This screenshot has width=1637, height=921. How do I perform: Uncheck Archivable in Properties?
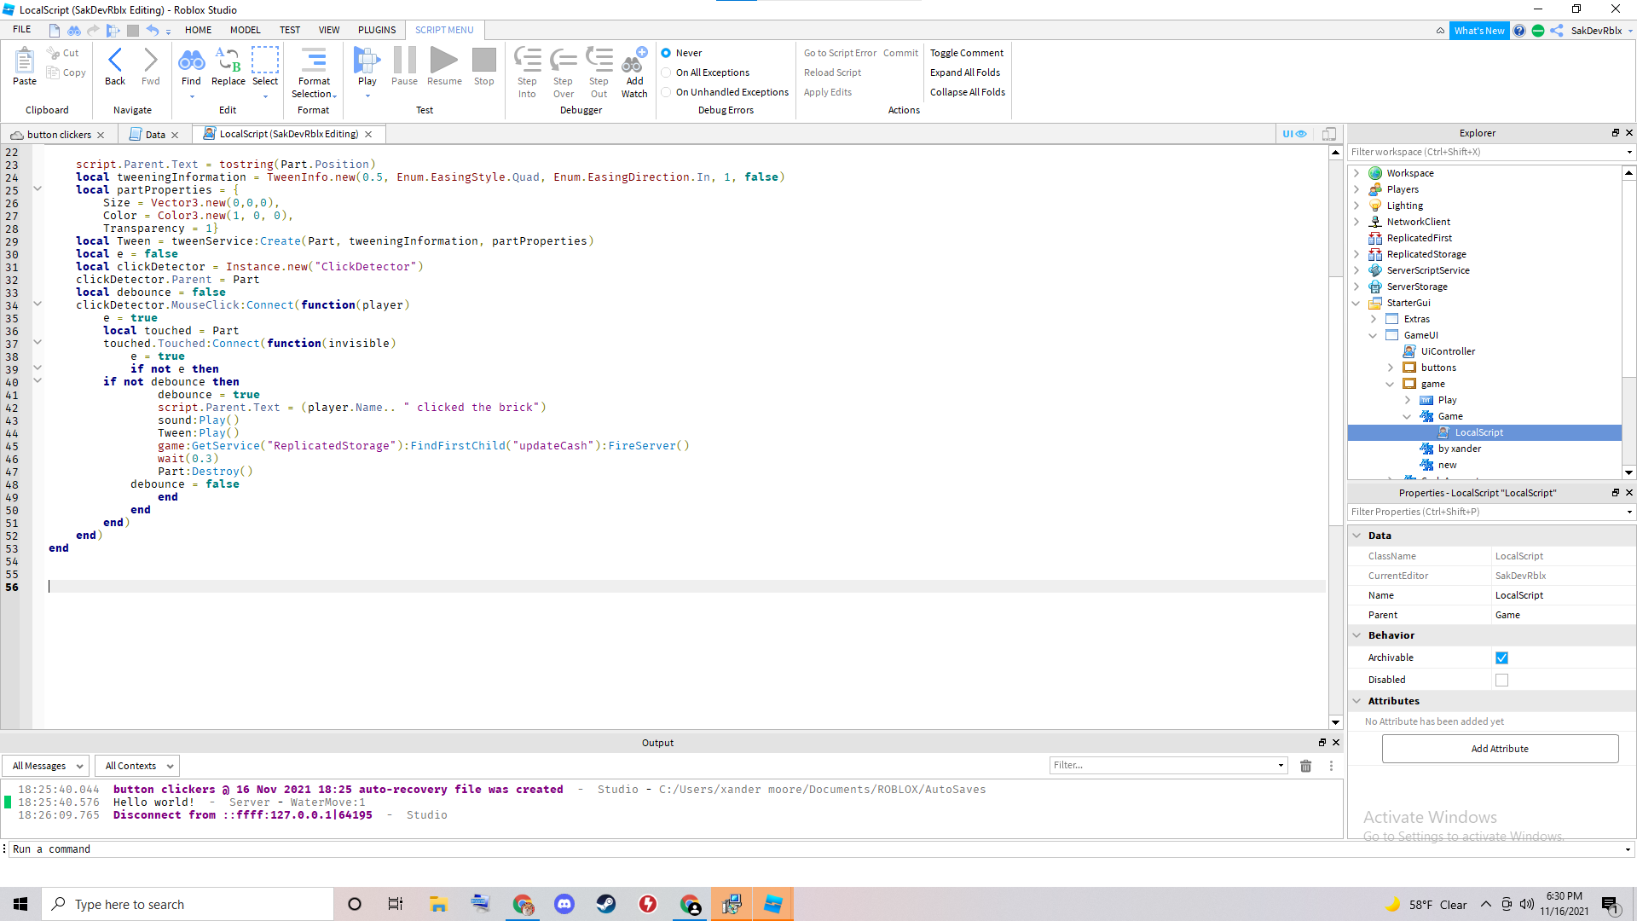[x=1501, y=657]
